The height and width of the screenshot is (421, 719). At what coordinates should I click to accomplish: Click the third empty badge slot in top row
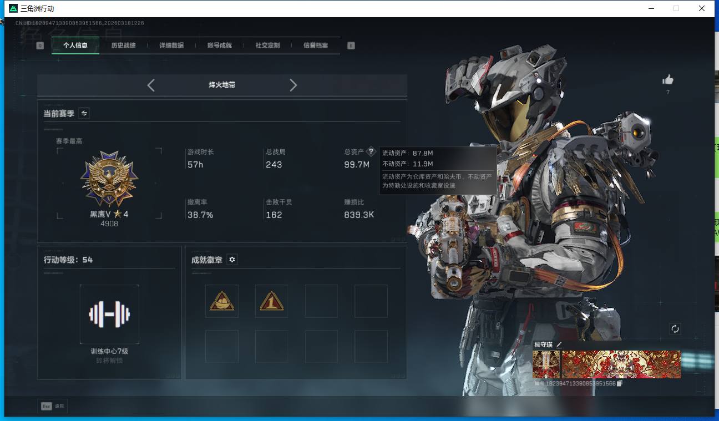pos(321,301)
